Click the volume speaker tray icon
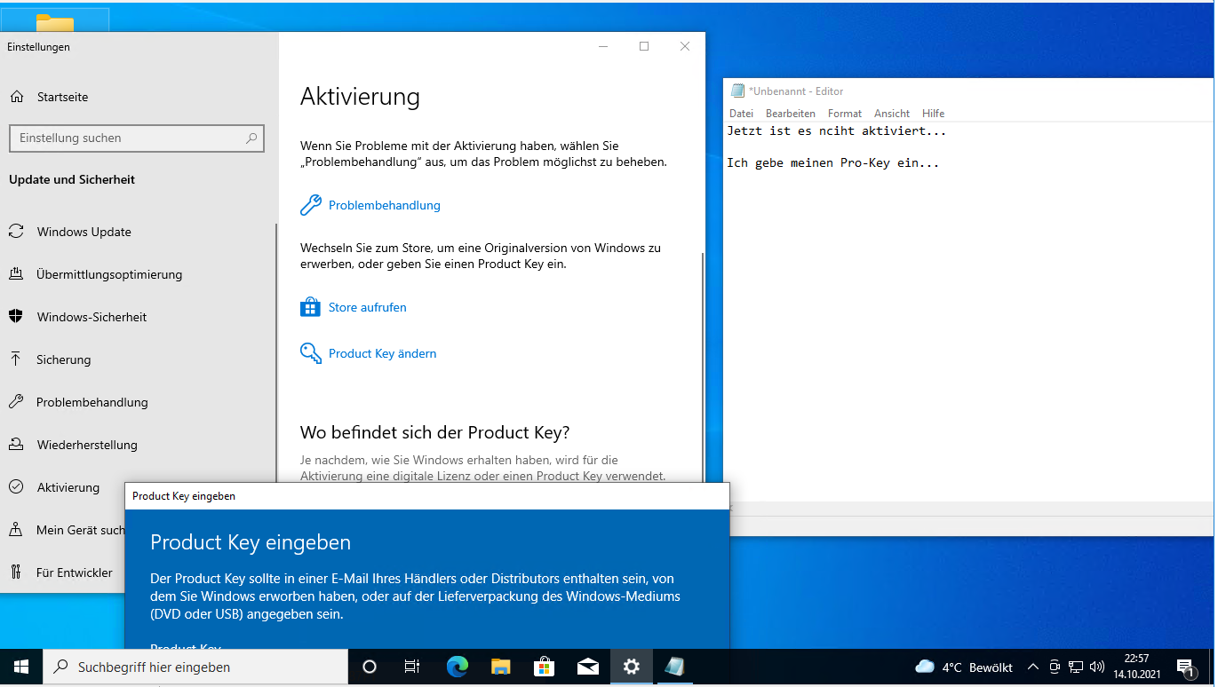Screen dimensions: 1218x687 tap(1097, 667)
